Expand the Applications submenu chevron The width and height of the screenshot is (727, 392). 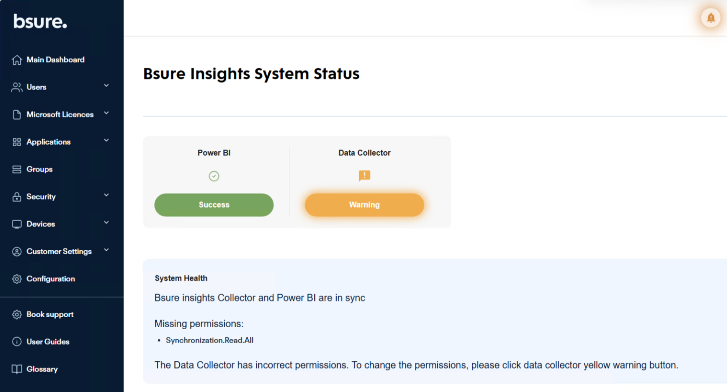(106, 141)
